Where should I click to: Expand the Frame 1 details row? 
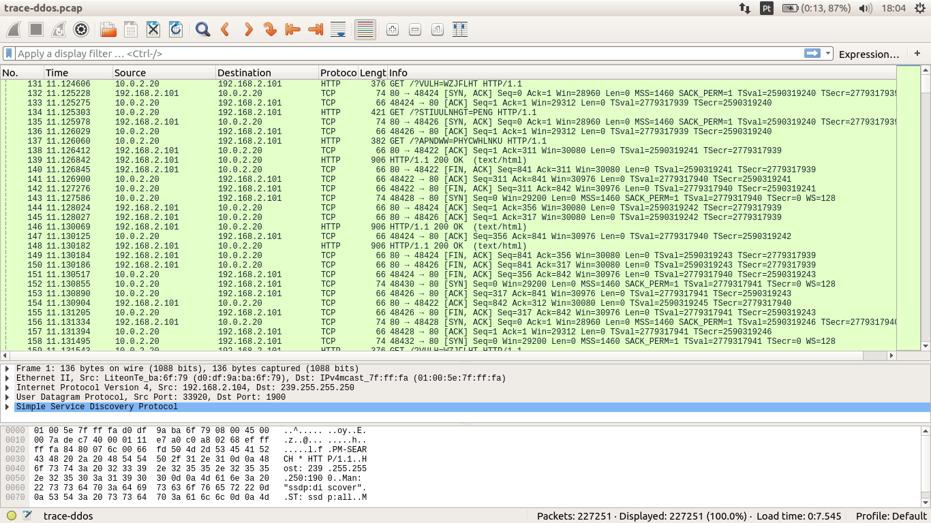pyautogui.click(x=8, y=368)
